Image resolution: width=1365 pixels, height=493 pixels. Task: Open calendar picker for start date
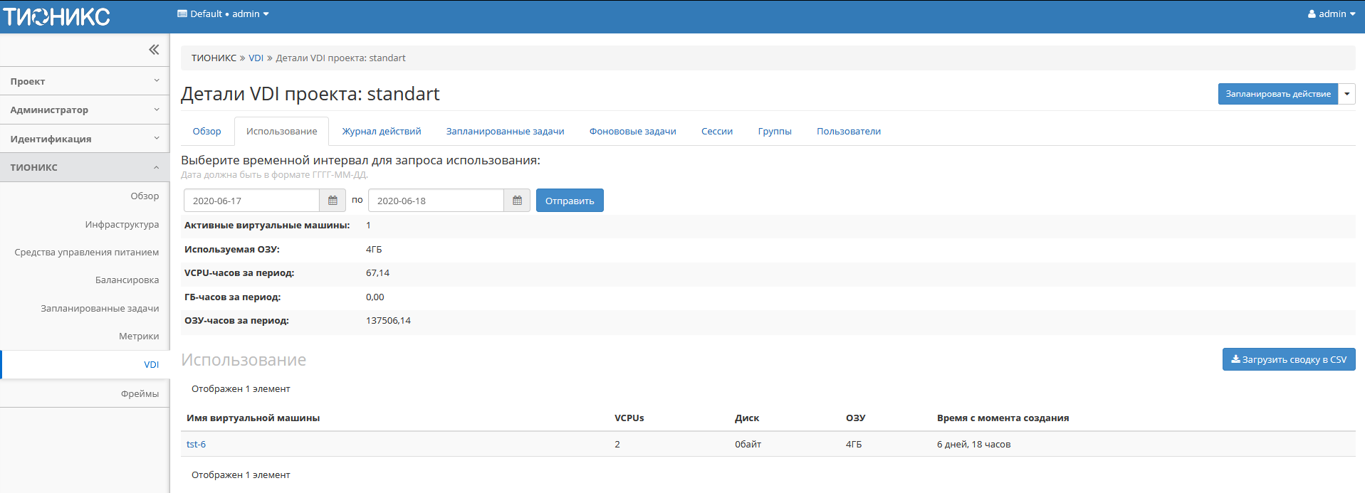(333, 201)
